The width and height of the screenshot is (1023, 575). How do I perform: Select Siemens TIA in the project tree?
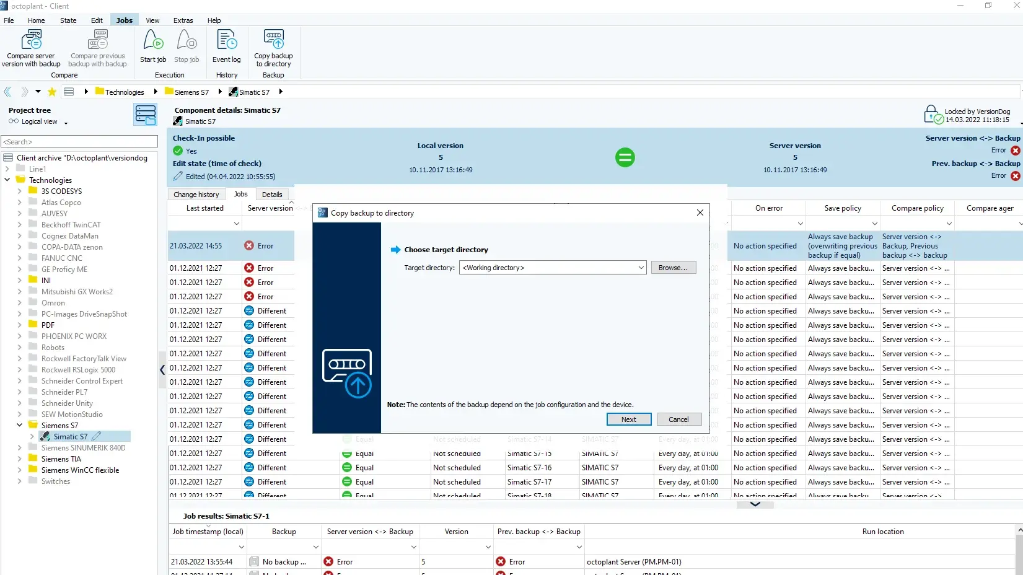tap(61, 459)
